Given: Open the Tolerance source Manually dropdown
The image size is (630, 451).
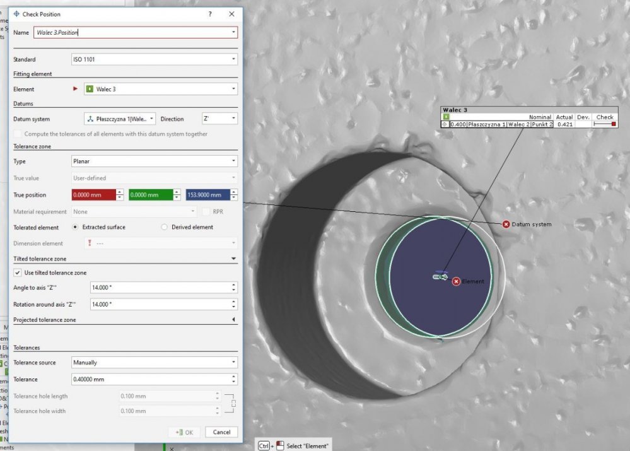Looking at the screenshot, I should click(x=155, y=363).
